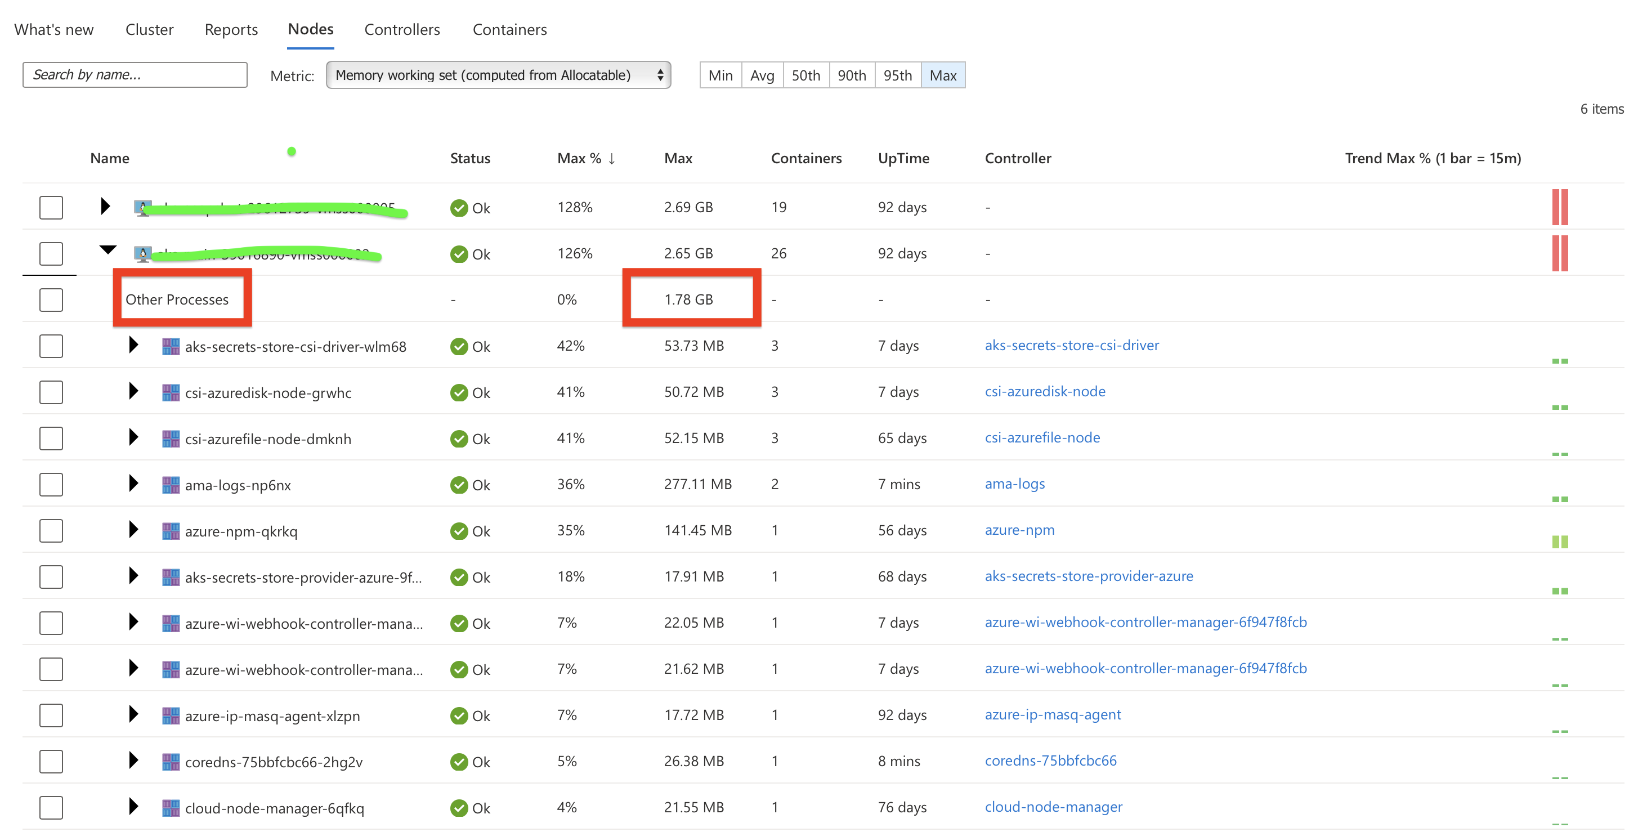
Task: Click the pod icon for aks-secrets-store-csi-driver-wlm68
Action: (x=171, y=346)
